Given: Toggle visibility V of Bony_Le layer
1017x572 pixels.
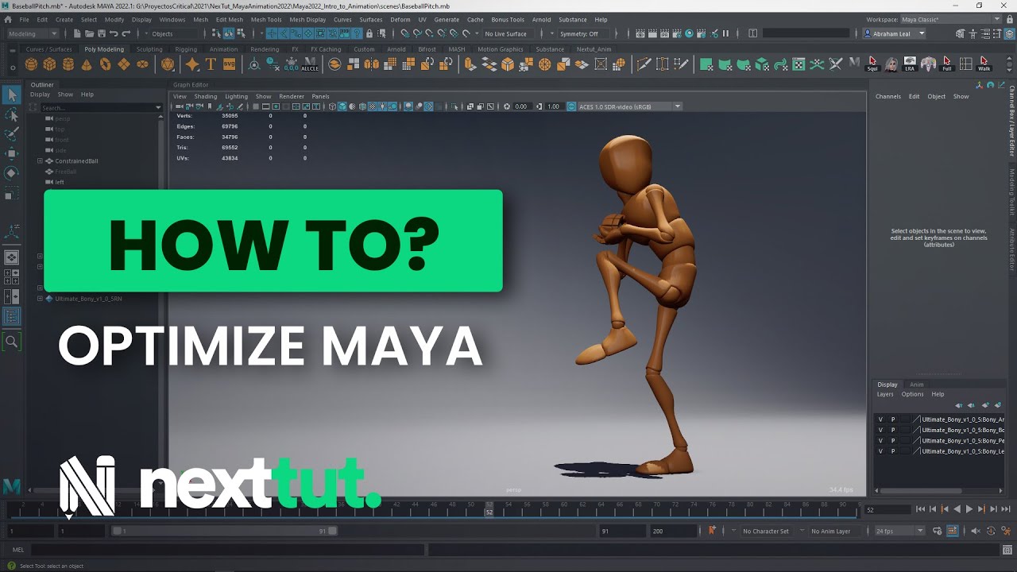Looking at the screenshot, I should tap(880, 451).
